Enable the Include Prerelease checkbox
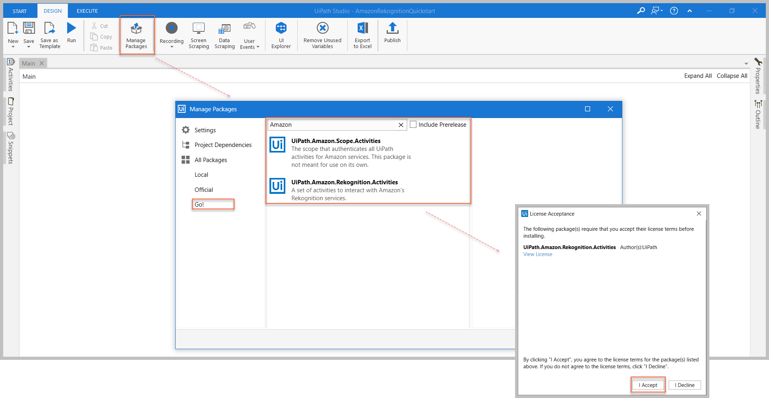Viewport: 769px width, 398px height. [x=413, y=125]
